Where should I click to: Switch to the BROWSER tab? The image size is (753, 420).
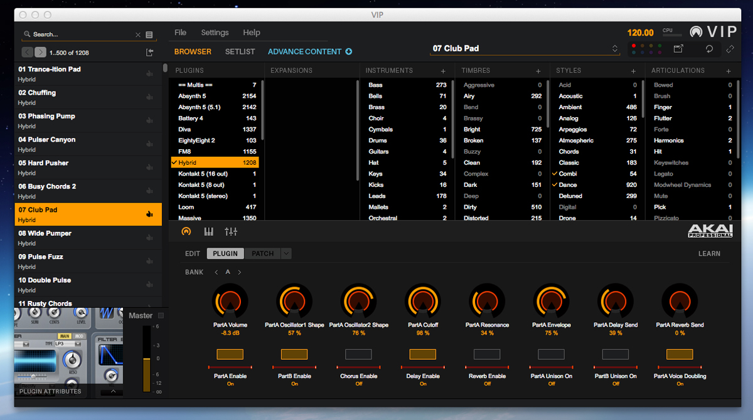click(x=193, y=51)
